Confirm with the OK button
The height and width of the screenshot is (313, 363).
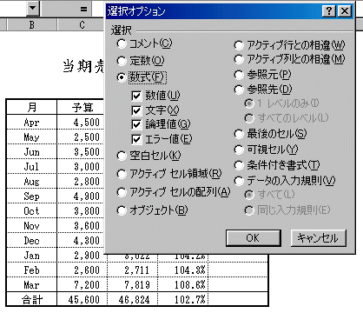tap(254, 238)
